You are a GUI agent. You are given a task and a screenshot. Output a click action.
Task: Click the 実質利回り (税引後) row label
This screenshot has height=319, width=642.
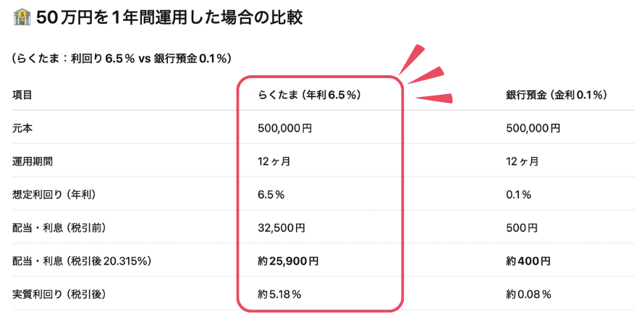coord(60,294)
